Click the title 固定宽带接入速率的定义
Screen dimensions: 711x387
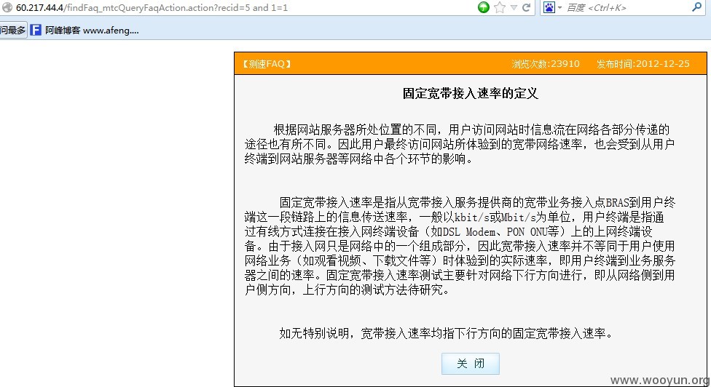click(470, 93)
